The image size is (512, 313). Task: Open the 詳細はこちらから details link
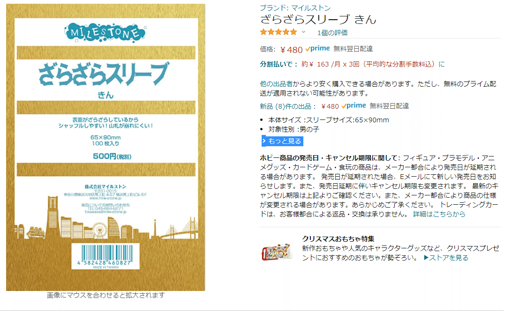click(x=439, y=214)
